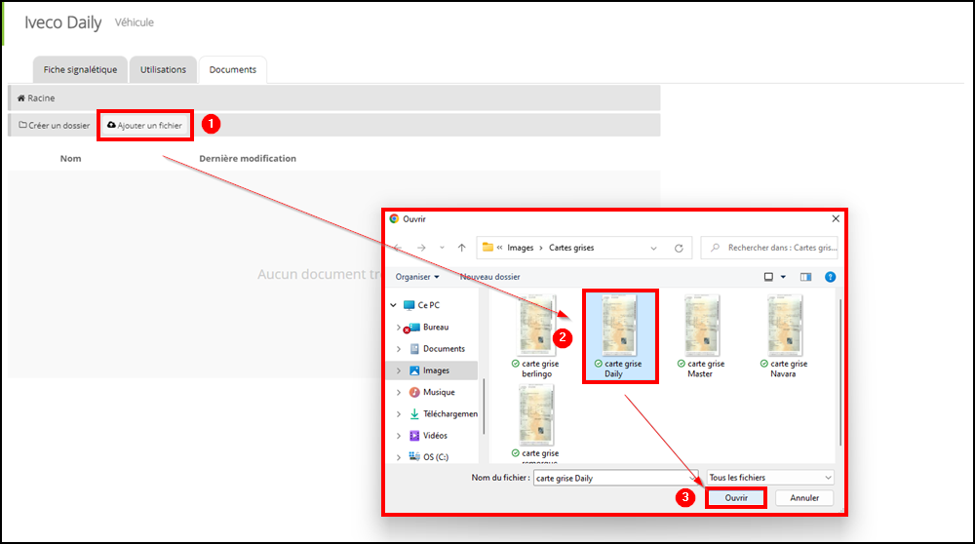The width and height of the screenshot is (975, 544).
Task: Open the Fiche signalétique tab
Action: tap(80, 69)
